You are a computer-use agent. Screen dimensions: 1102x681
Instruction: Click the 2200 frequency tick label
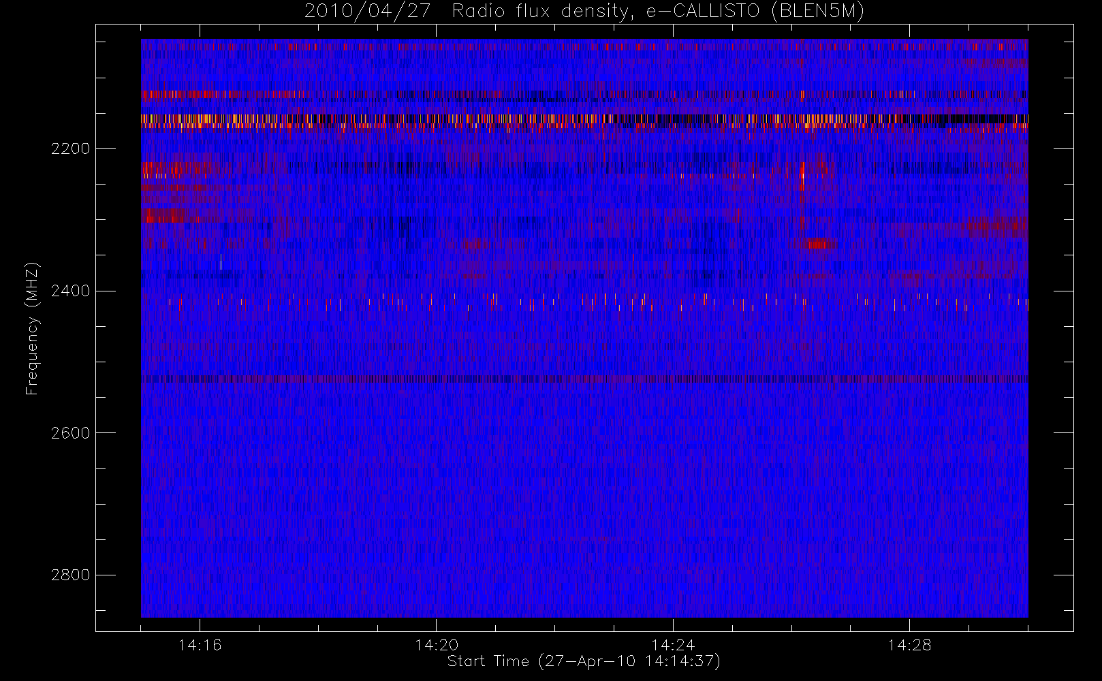point(70,148)
